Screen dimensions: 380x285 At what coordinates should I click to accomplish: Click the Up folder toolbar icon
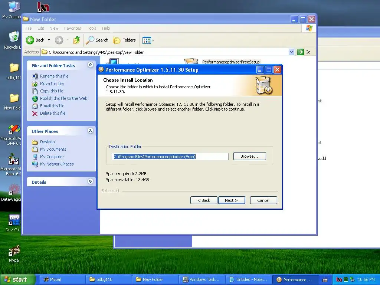(x=77, y=40)
